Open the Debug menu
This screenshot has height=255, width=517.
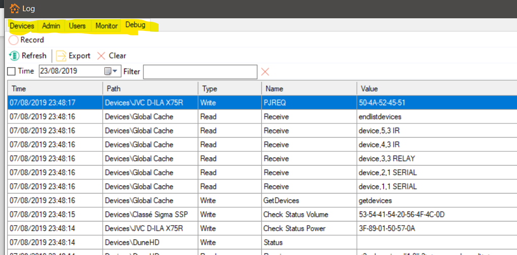pos(135,25)
